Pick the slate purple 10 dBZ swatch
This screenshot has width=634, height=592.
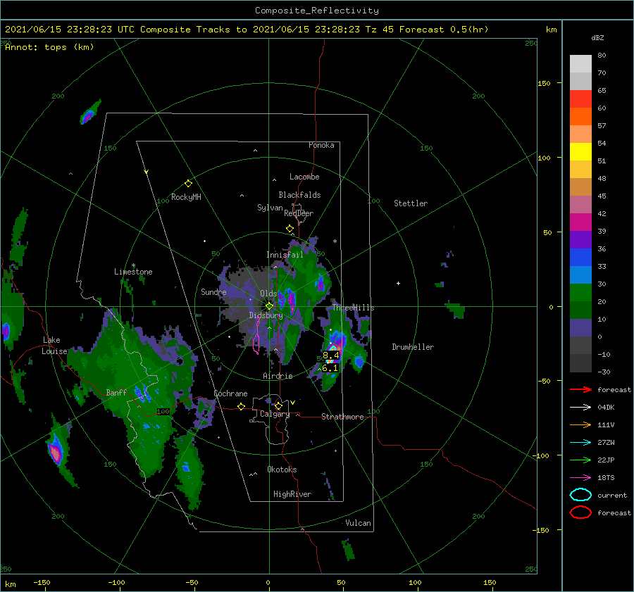[580, 327]
